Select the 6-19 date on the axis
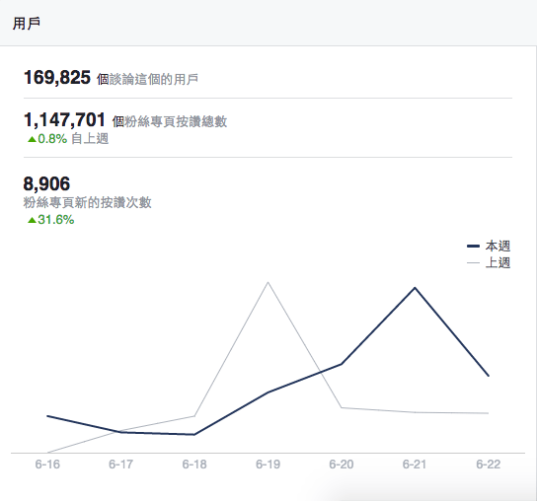This screenshot has width=537, height=501. pos(268,465)
